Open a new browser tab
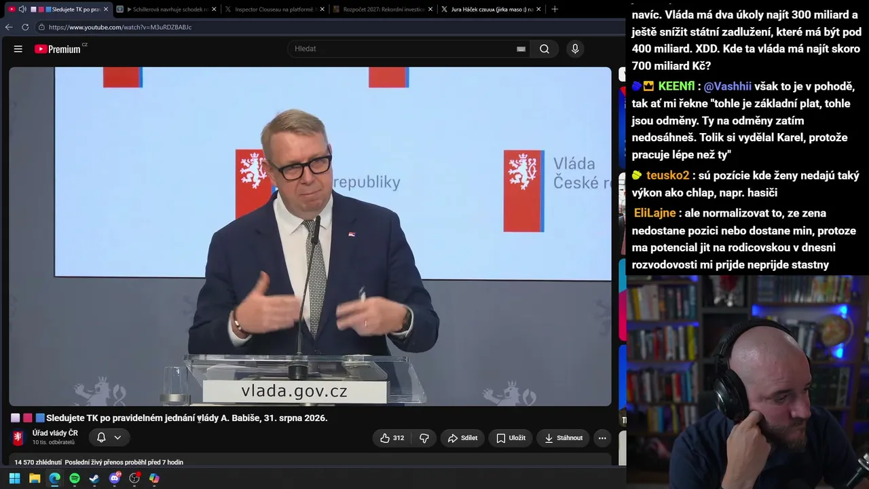The image size is (869, 489). coord(555,10)
